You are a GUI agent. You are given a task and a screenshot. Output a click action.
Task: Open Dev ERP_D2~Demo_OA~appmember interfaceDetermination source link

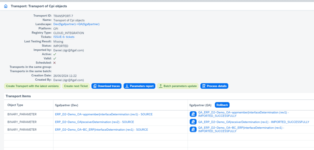click(x=104, y=114)
